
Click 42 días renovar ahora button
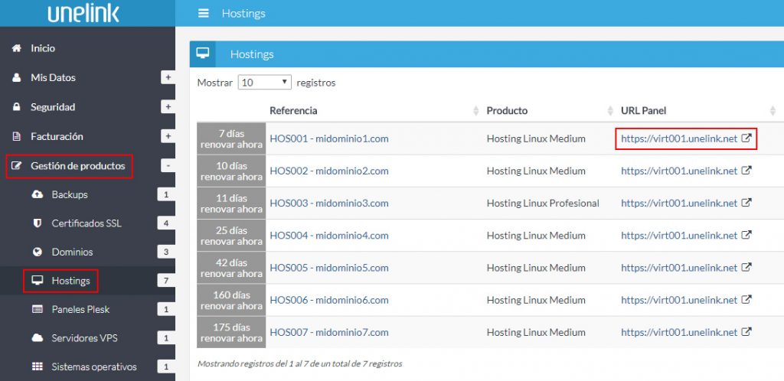pos(231,268)
